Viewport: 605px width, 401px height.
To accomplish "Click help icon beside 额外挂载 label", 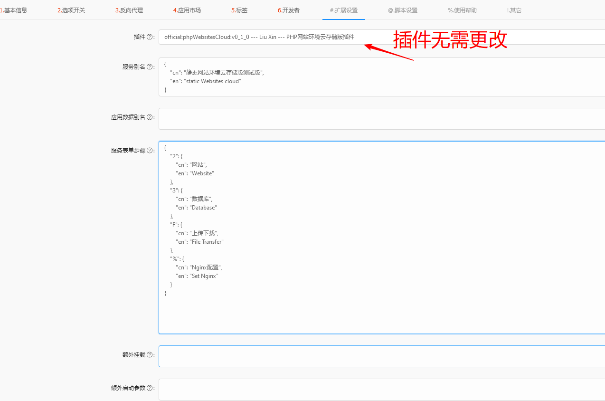I will point(150,355).
